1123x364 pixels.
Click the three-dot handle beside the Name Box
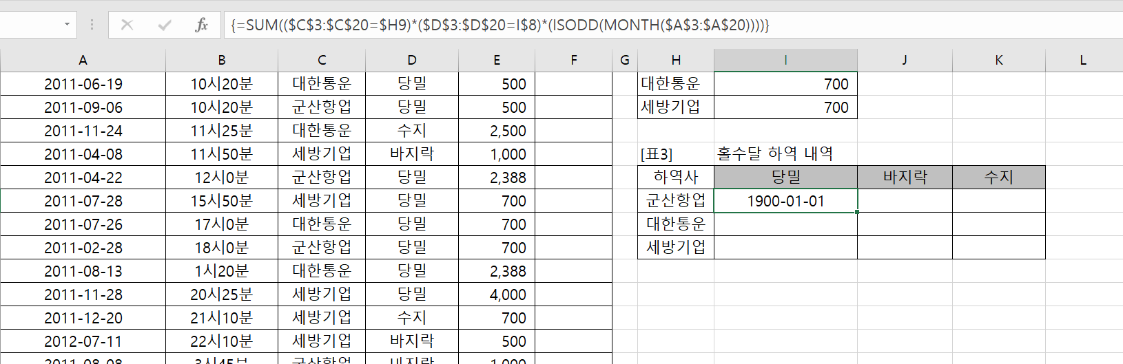click(x=92, y=25)
